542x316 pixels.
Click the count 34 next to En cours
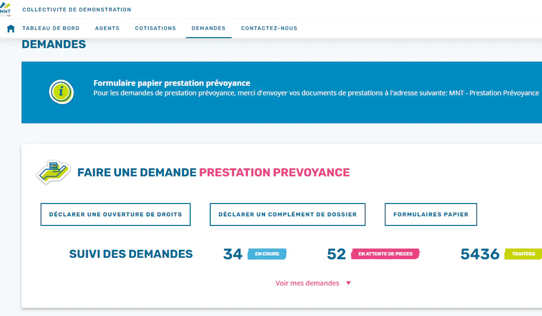[233, 254]
